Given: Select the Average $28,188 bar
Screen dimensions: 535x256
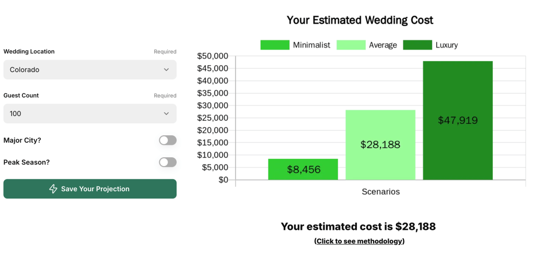Looking at the screenshot, I should tap(380, 145).
